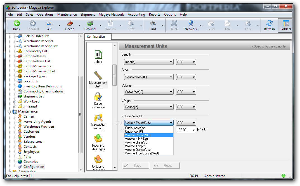This screenshot has width=300, height=186.
Task: Click the Forward toolbar button
Action: pos(33,25)
